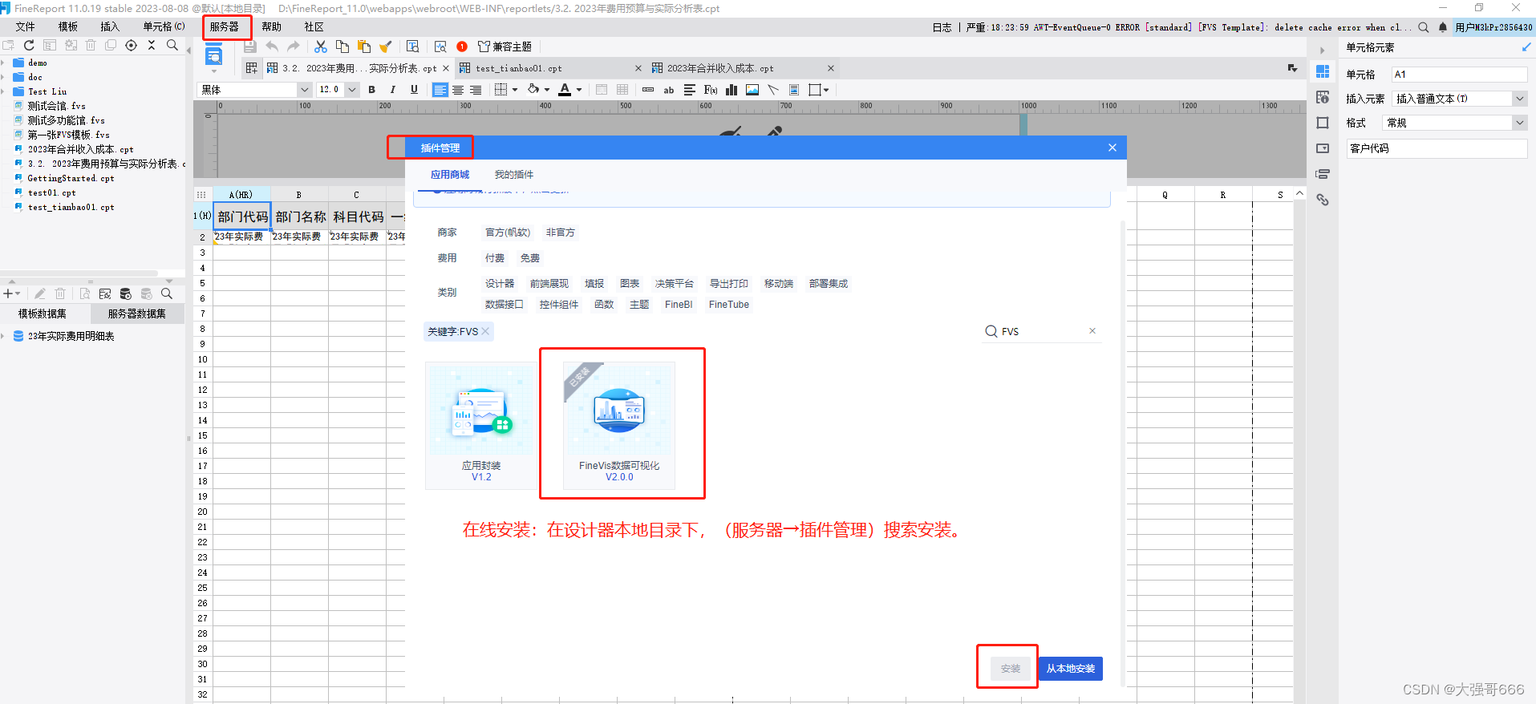Filter plugins by the 设计器 category

pos(500,284)
